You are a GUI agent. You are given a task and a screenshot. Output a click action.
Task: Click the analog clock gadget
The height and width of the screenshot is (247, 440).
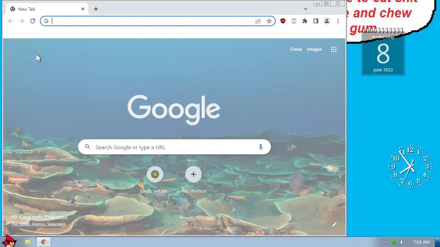[410, 166]
